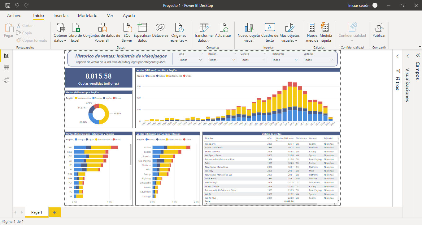Open the model relationships view

[6, 80]
